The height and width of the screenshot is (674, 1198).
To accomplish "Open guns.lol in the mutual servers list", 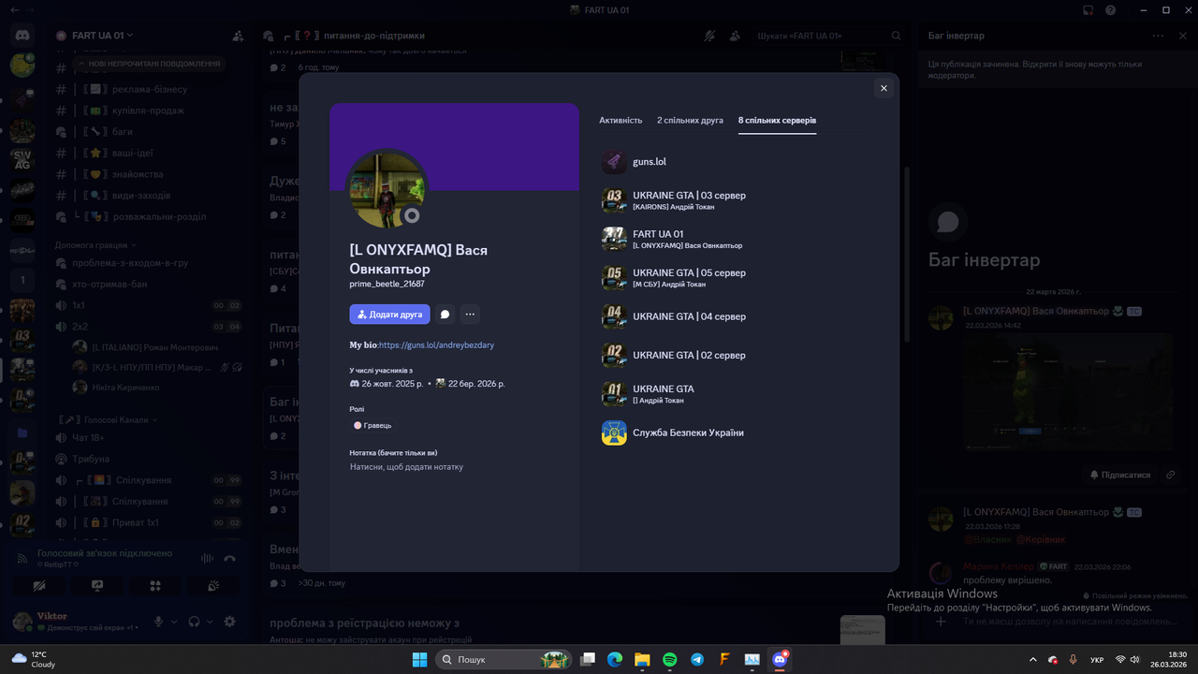I will click(x=735, y=162).
